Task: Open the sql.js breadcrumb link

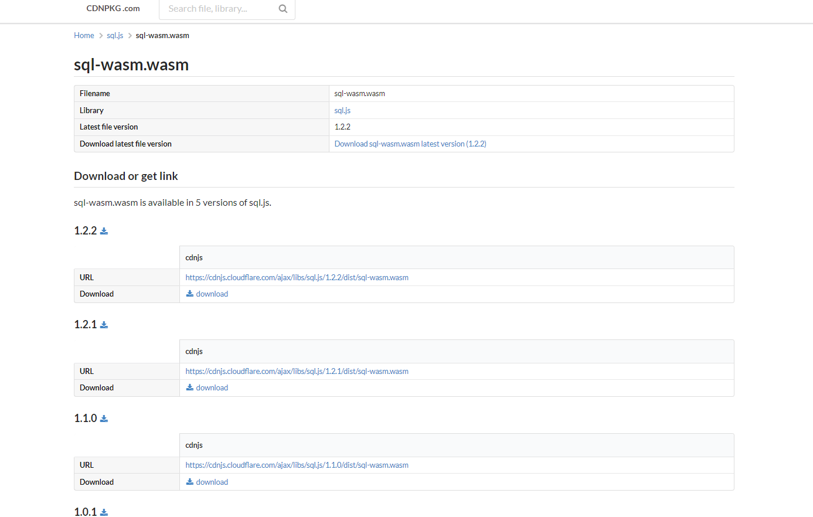Action: (114, 35)
